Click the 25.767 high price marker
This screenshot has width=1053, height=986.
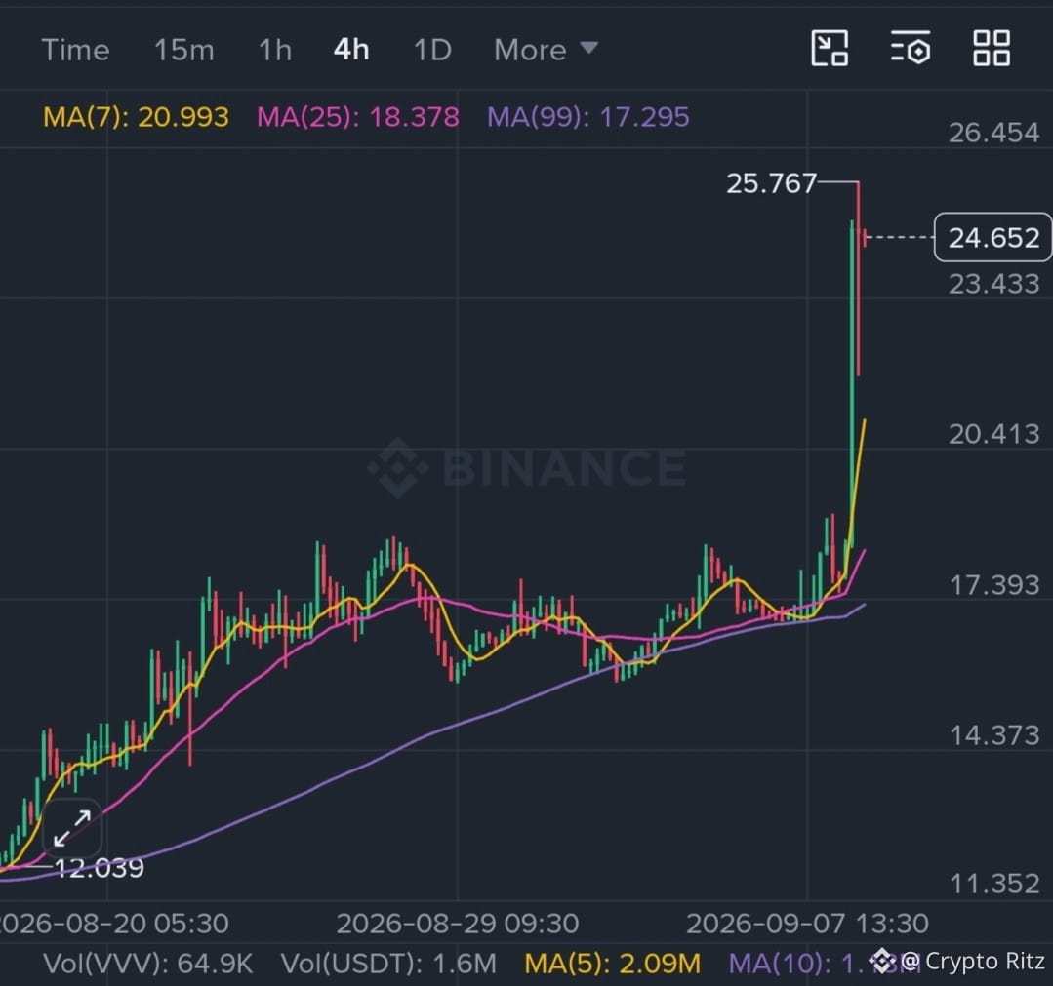coord(772,182)
